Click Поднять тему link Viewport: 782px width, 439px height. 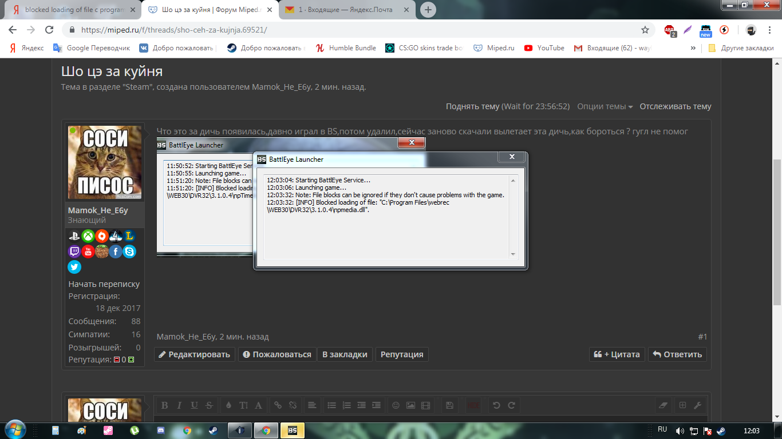tap(473, 106)
